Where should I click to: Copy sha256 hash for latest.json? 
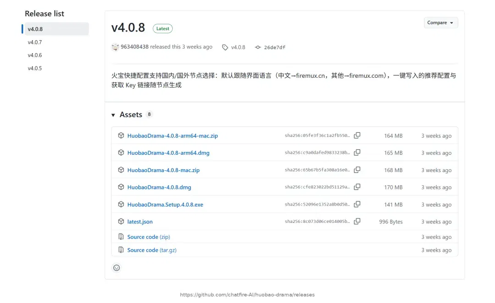[x=357, y=221]
